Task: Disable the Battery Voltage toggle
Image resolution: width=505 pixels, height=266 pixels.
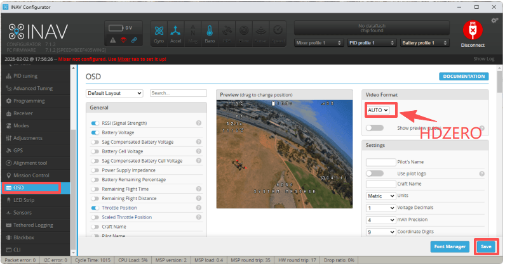Action: (x=95, y=133)
